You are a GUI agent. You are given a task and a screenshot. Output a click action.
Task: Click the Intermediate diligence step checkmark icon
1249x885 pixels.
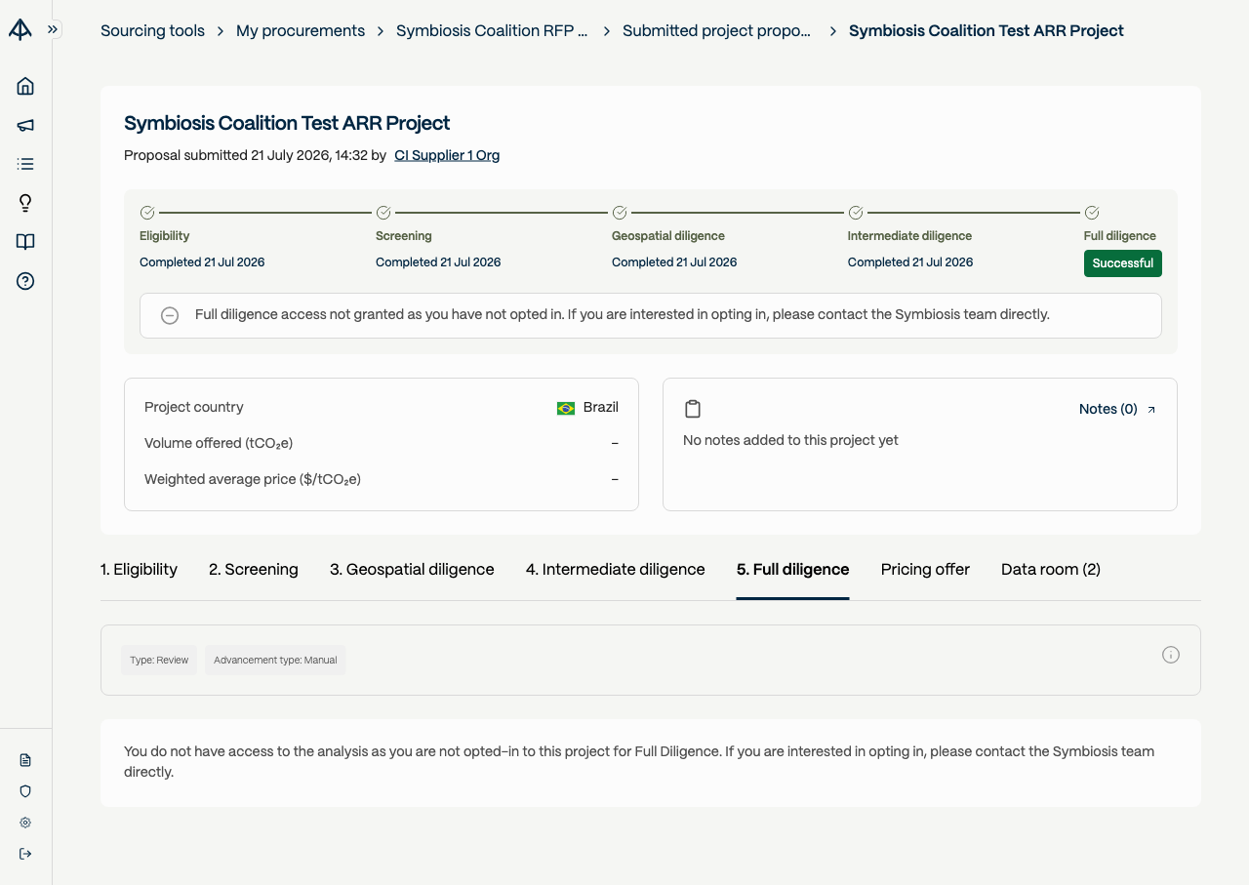(856, 213)
